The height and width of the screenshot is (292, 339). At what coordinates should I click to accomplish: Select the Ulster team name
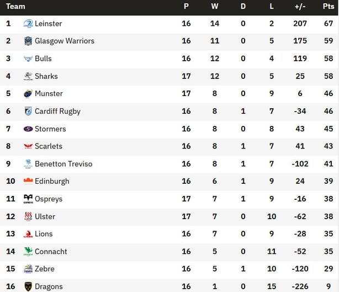(45, 216)
